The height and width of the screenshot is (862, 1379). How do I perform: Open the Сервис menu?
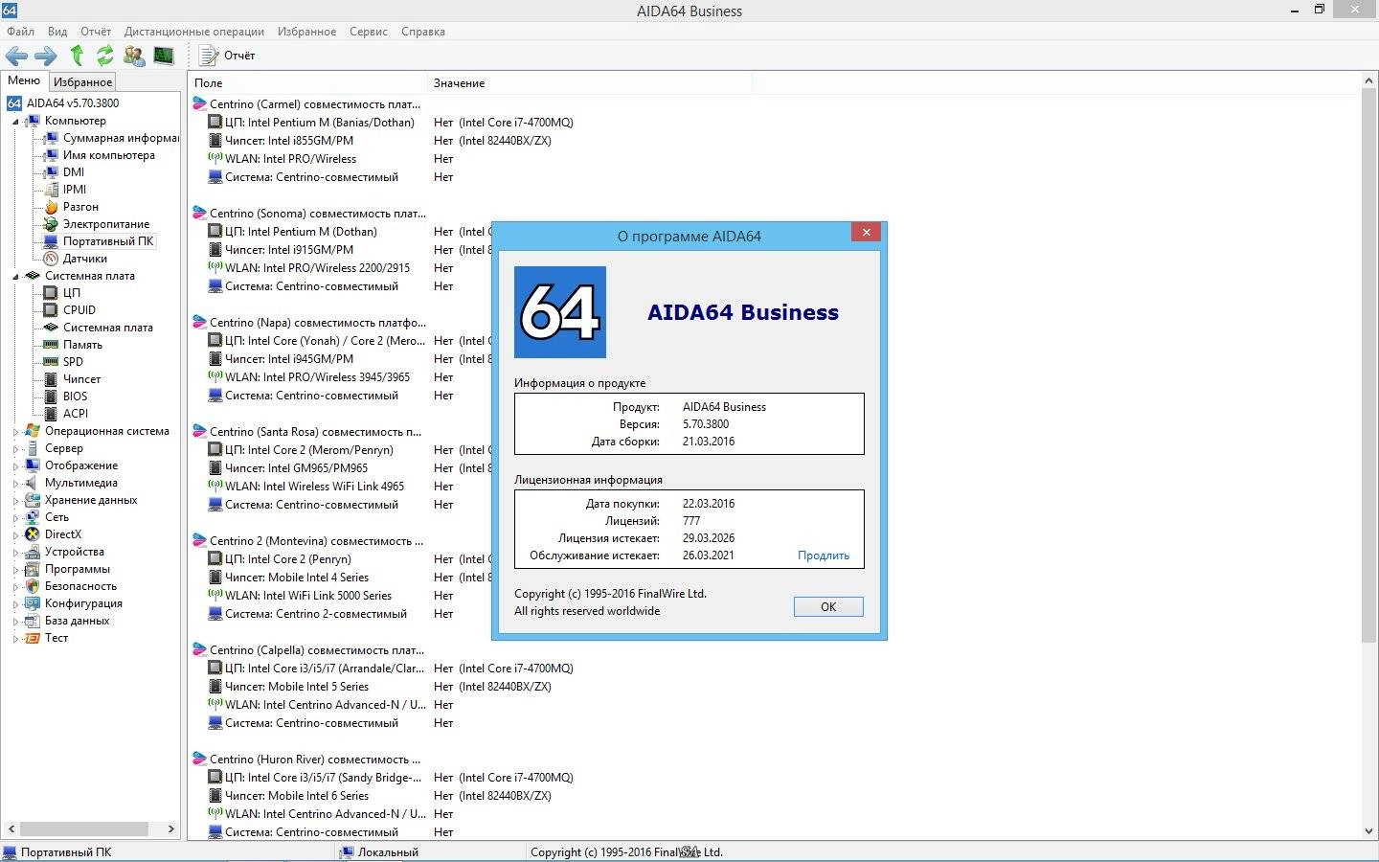point(369,32)
